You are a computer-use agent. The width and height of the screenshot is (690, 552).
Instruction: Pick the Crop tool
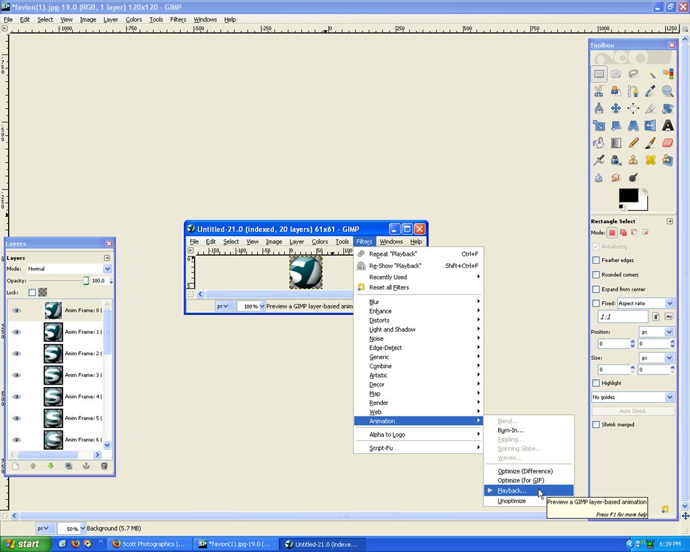[650, 109]
